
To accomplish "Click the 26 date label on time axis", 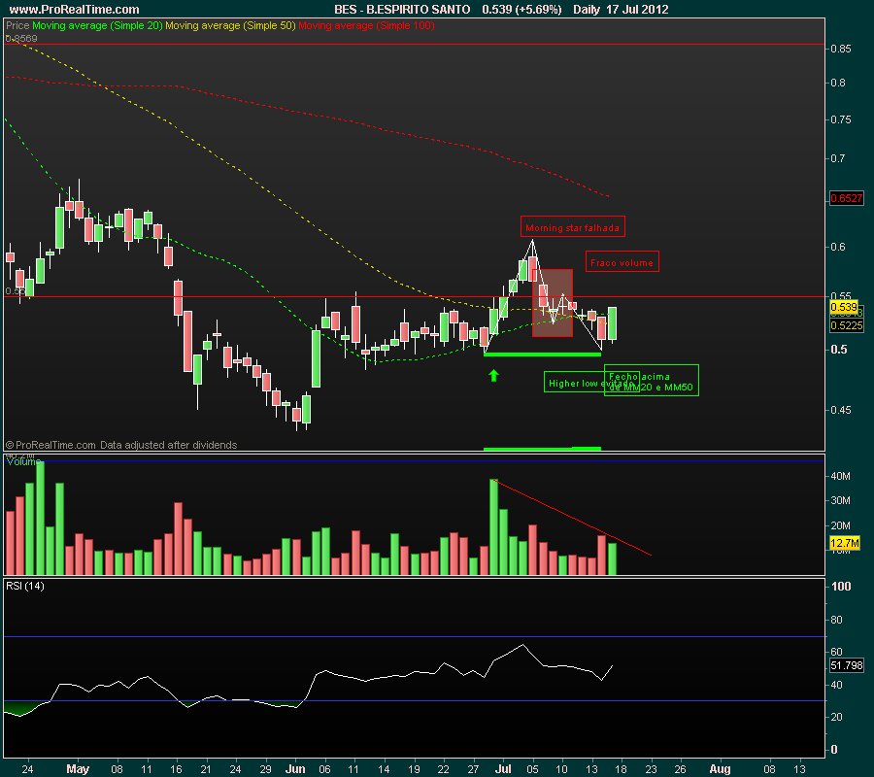I will (x=680, y=769).
